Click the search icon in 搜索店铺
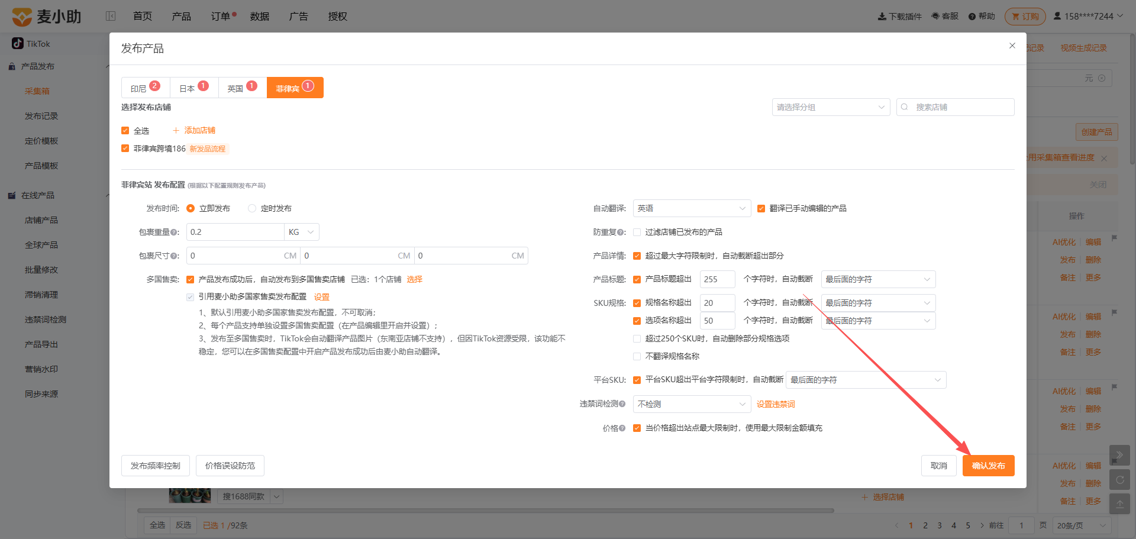The width and height of the screenshot is (1136, 539). [905, 107]
